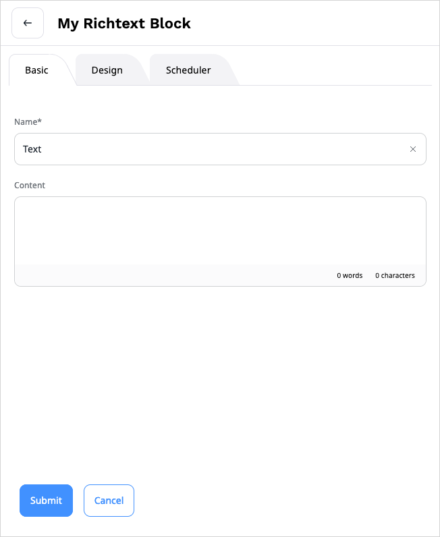The width and height of the screenshot is (440, 537).
Task: Click the Name* field label
Action: coord(28,121)
